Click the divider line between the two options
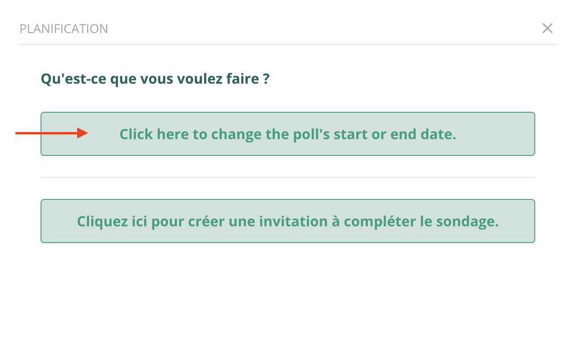Image resolution: width=574 pixels, height=354 pixels. pos(287,177)
